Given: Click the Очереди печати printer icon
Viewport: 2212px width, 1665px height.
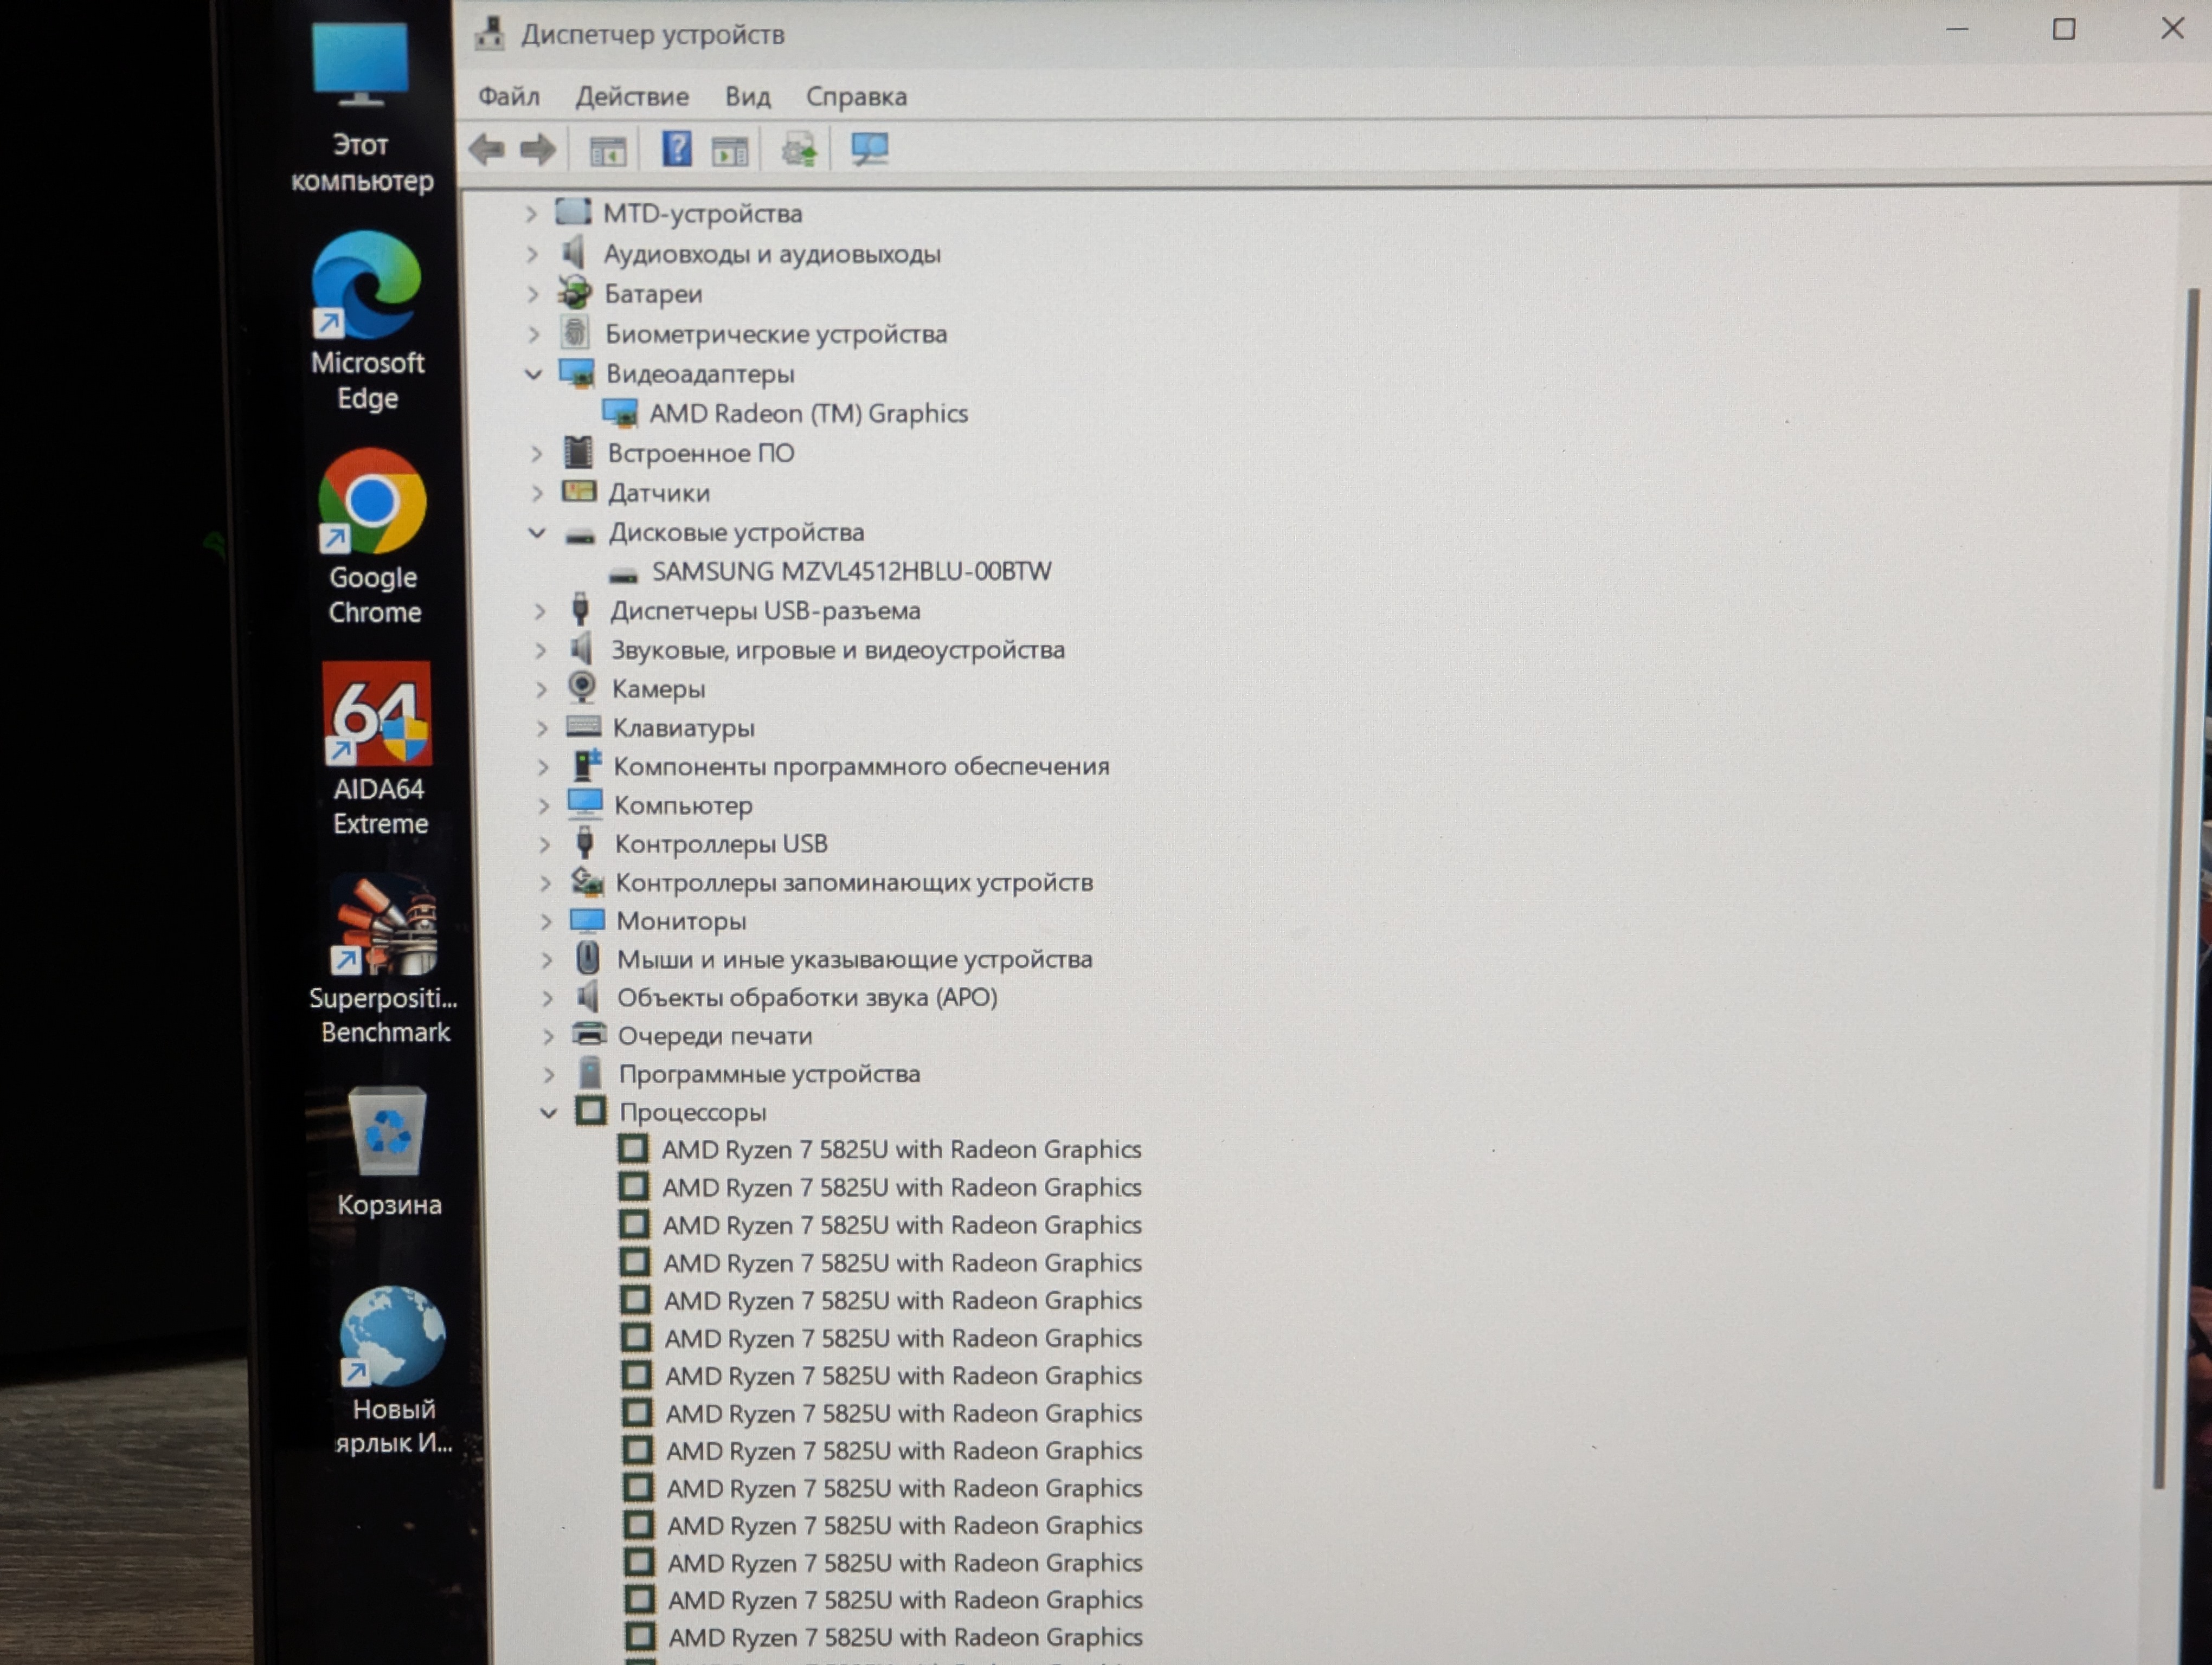Looking at the screenshot, I should pyautogui.click(x=589, y=1034).
